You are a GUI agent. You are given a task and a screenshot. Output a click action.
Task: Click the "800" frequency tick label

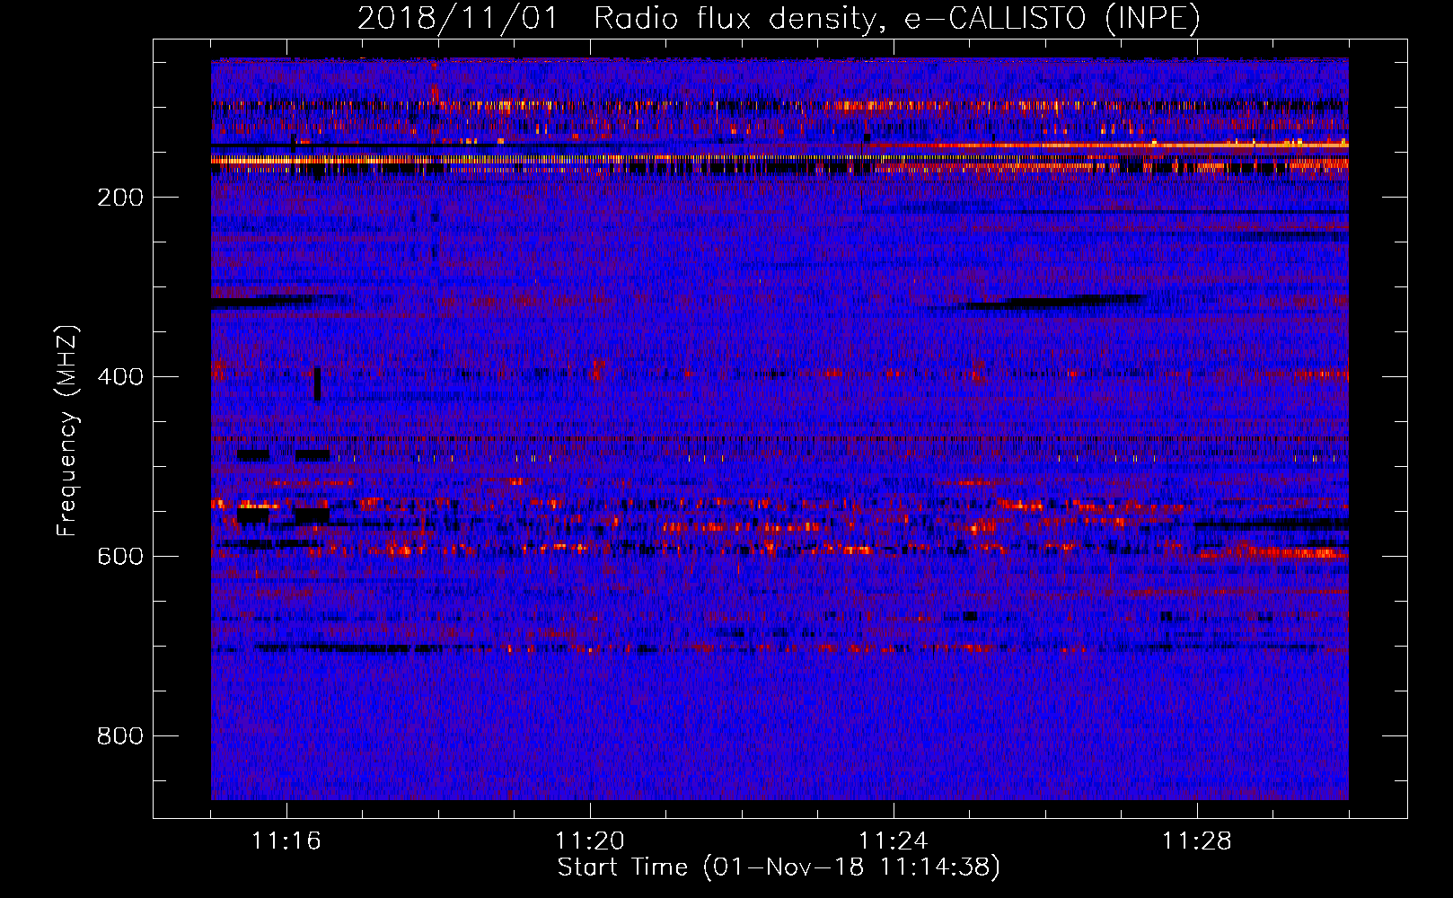pyautogui.click(x=120, y=736)
